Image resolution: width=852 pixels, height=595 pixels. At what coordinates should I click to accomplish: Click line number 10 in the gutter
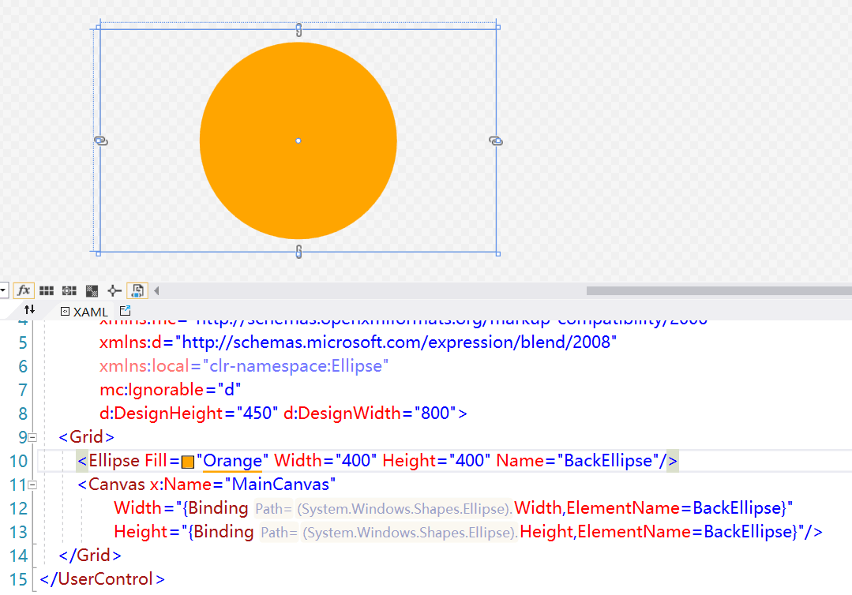(x=18, y=462)
